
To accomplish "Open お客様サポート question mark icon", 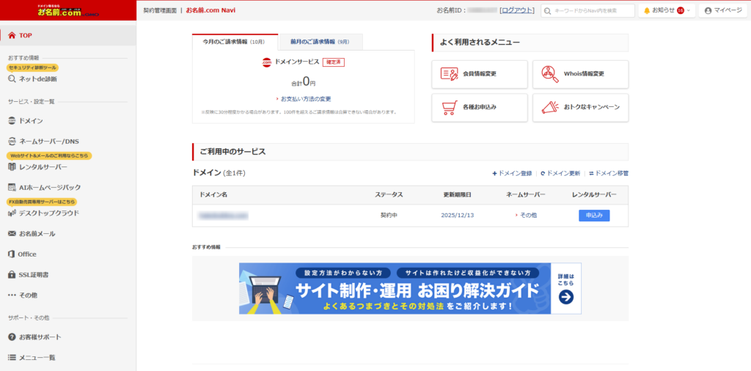I will pyautogui.click(x=12, y=337).
